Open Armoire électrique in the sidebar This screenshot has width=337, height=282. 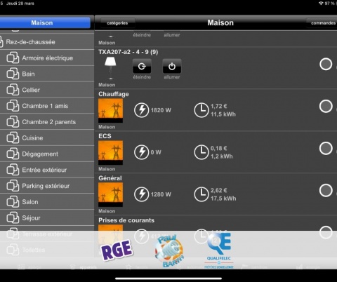(x=47, y=58)
